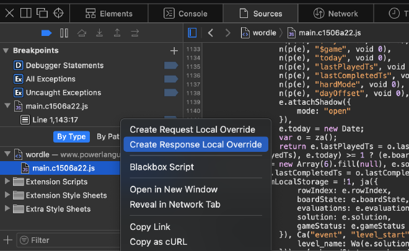Screen dimensions: 409x251
Task: Click the step out debugger icon
Action: [117, 33]
